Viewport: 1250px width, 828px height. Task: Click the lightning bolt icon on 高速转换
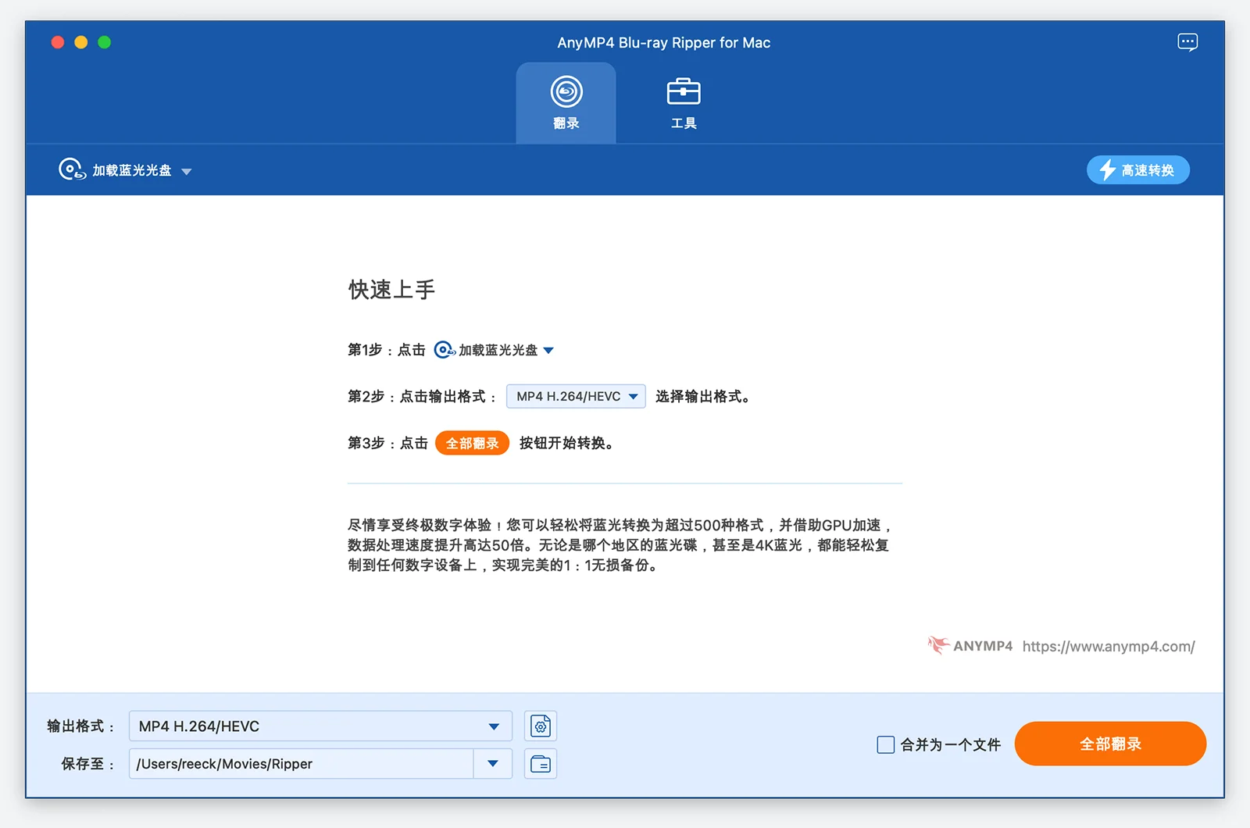[1107, 170]
